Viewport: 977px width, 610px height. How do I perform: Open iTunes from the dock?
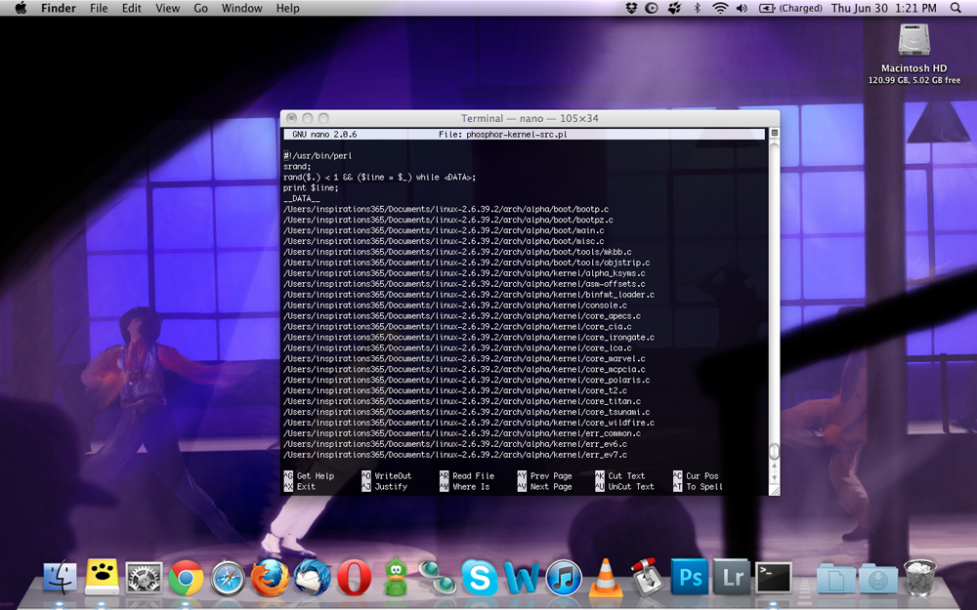point(564,578)
